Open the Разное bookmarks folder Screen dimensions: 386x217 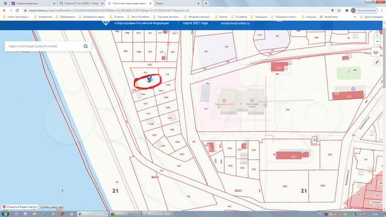[x=221, y=17]
